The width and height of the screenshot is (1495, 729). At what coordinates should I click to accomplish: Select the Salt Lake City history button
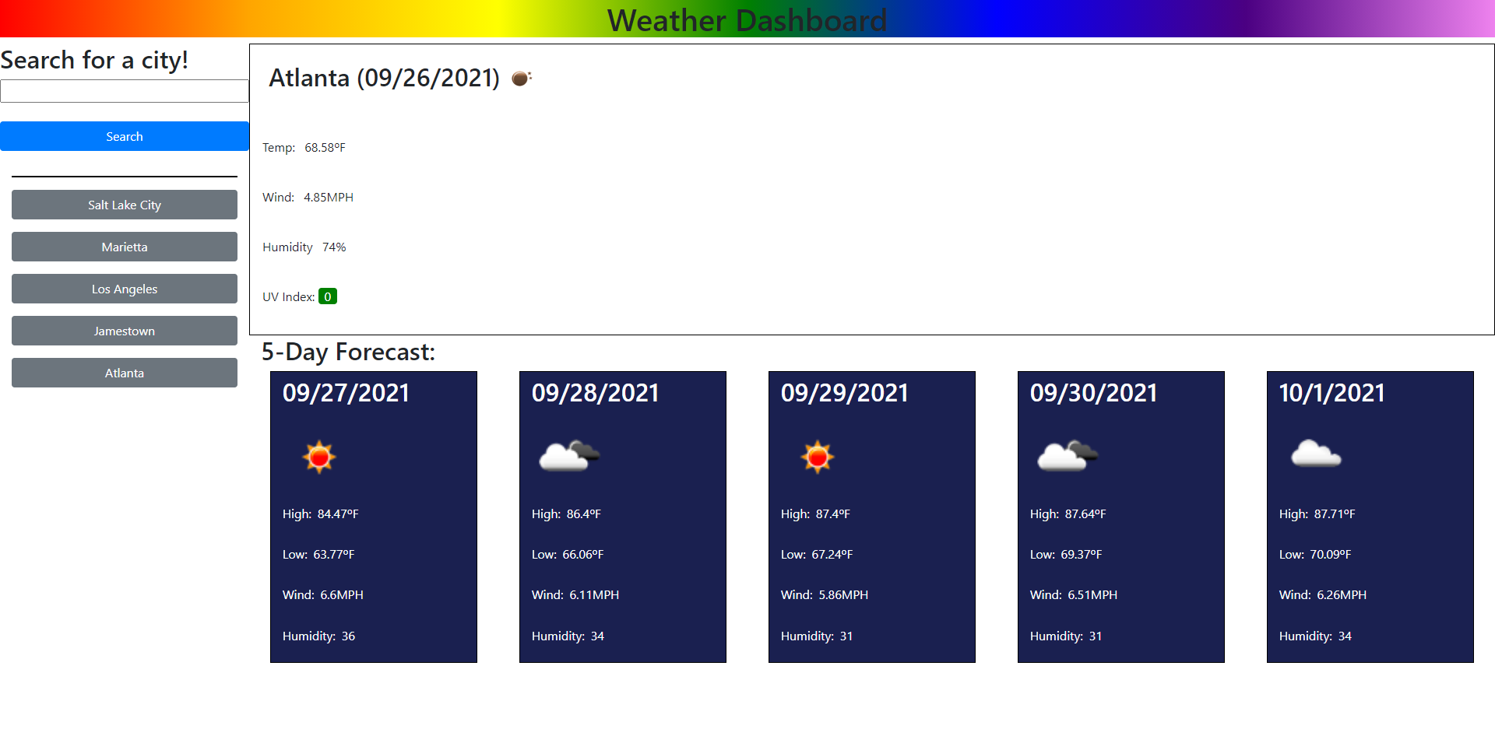(124, 205)
